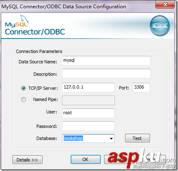Close the ODBC configuration dialog

coord(165,5)
